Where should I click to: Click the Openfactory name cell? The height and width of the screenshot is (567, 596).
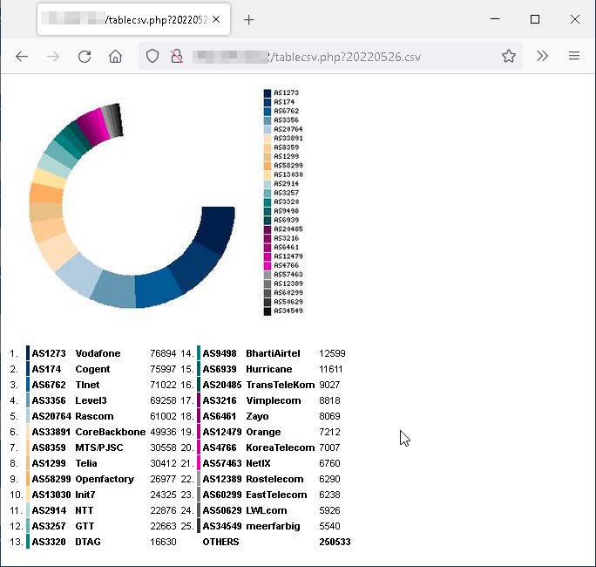(x=105, y=479)
